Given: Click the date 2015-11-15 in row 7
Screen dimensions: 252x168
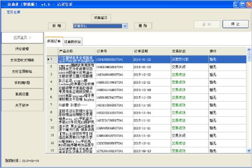Looking at the screenshot, I should [142, 105].
